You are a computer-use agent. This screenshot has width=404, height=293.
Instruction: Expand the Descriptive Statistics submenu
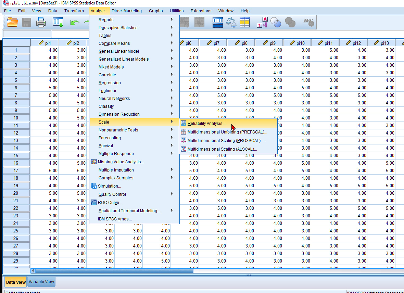coord(118,28)
